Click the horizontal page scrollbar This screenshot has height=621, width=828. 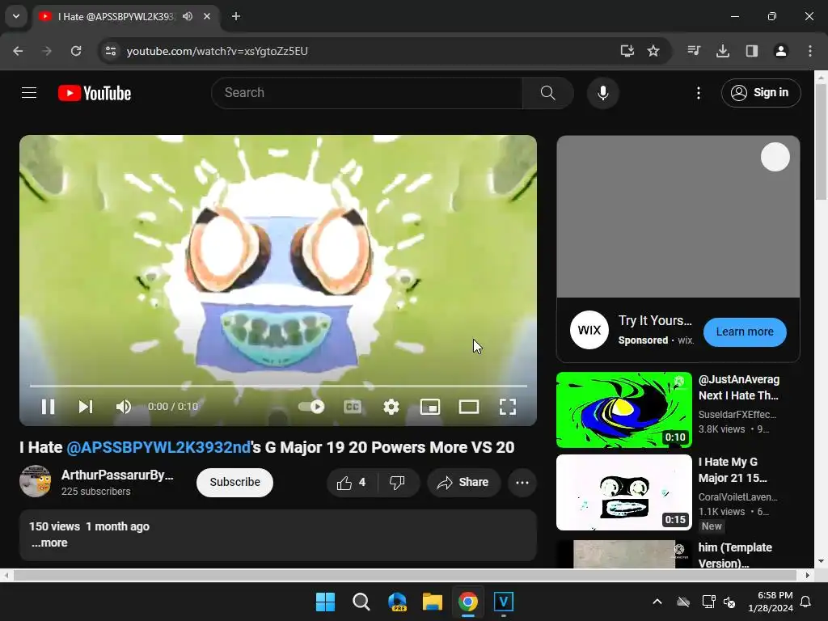(406, 575)
